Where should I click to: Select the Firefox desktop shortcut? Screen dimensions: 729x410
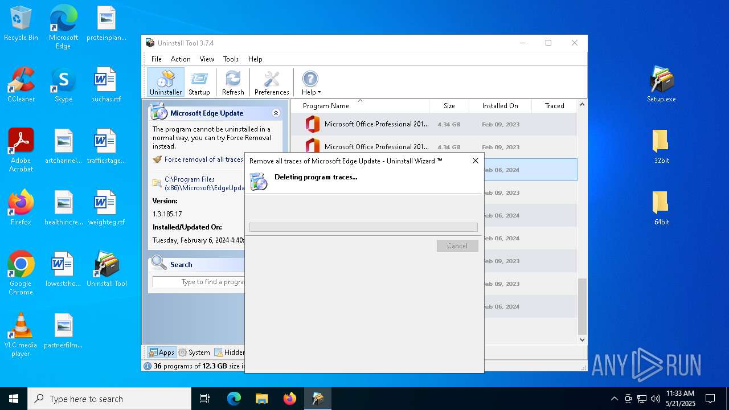21,207
